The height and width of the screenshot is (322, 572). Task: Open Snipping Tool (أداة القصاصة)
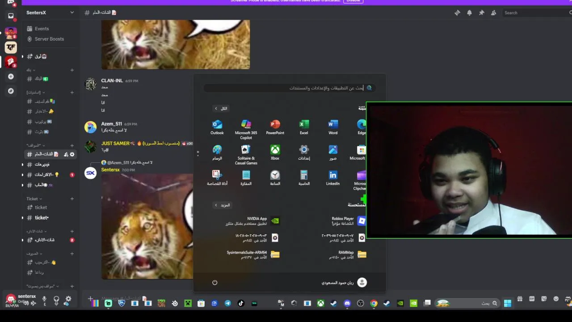pos(217,178)
